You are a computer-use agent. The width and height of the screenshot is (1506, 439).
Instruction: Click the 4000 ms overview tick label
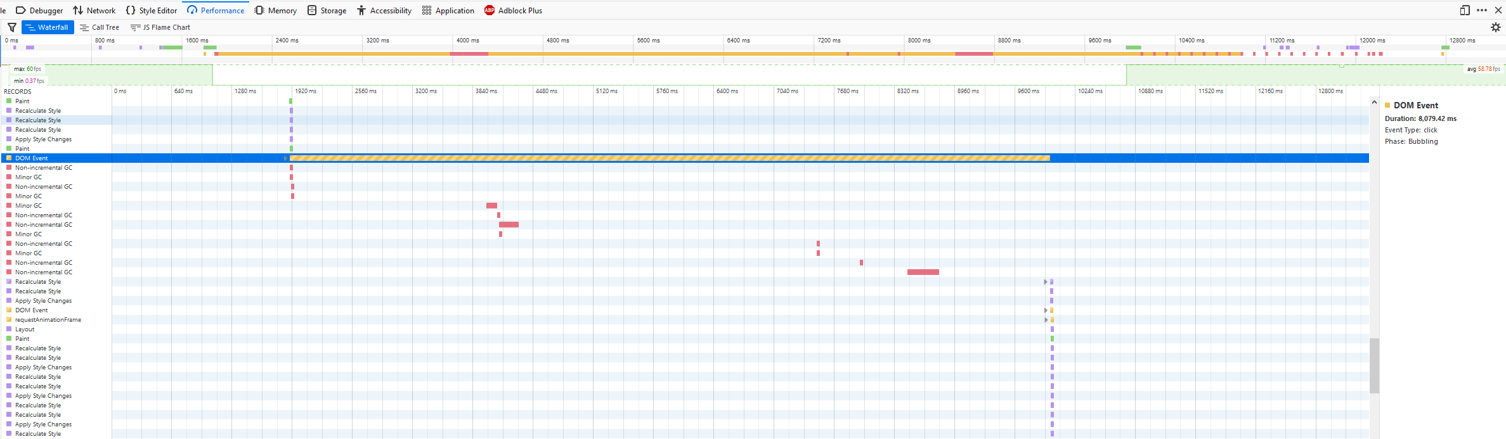(x=468, y=41)
